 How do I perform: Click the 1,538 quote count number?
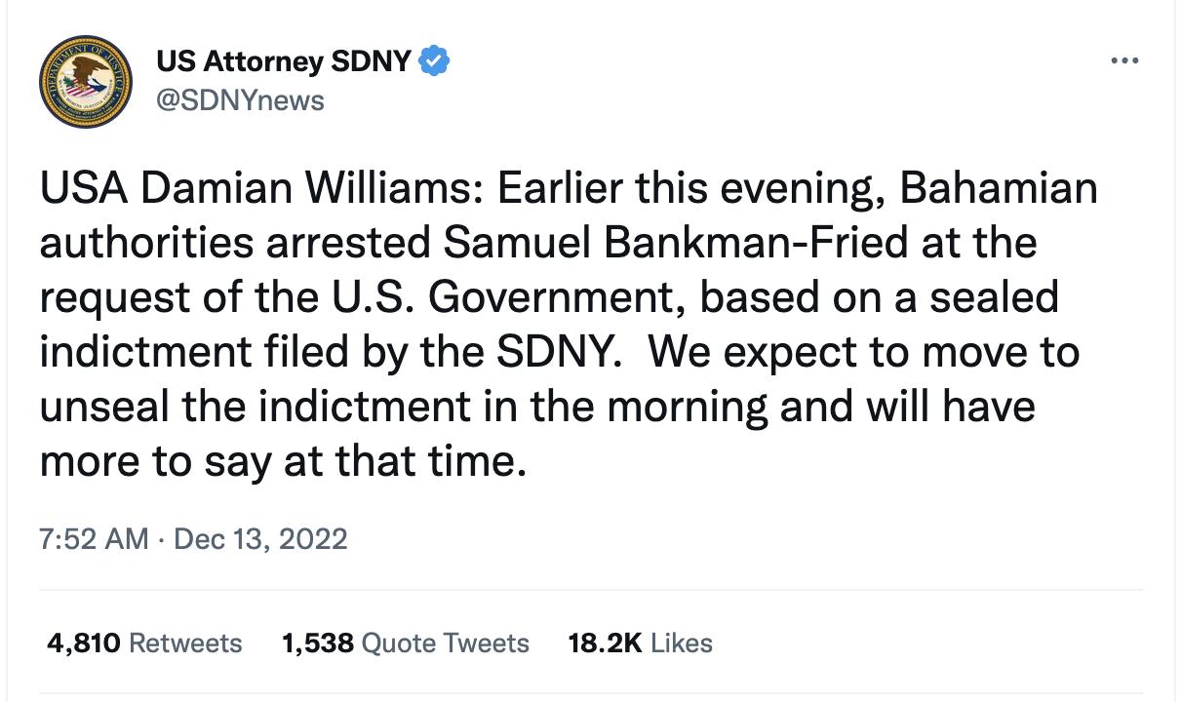tap(318, 643)
